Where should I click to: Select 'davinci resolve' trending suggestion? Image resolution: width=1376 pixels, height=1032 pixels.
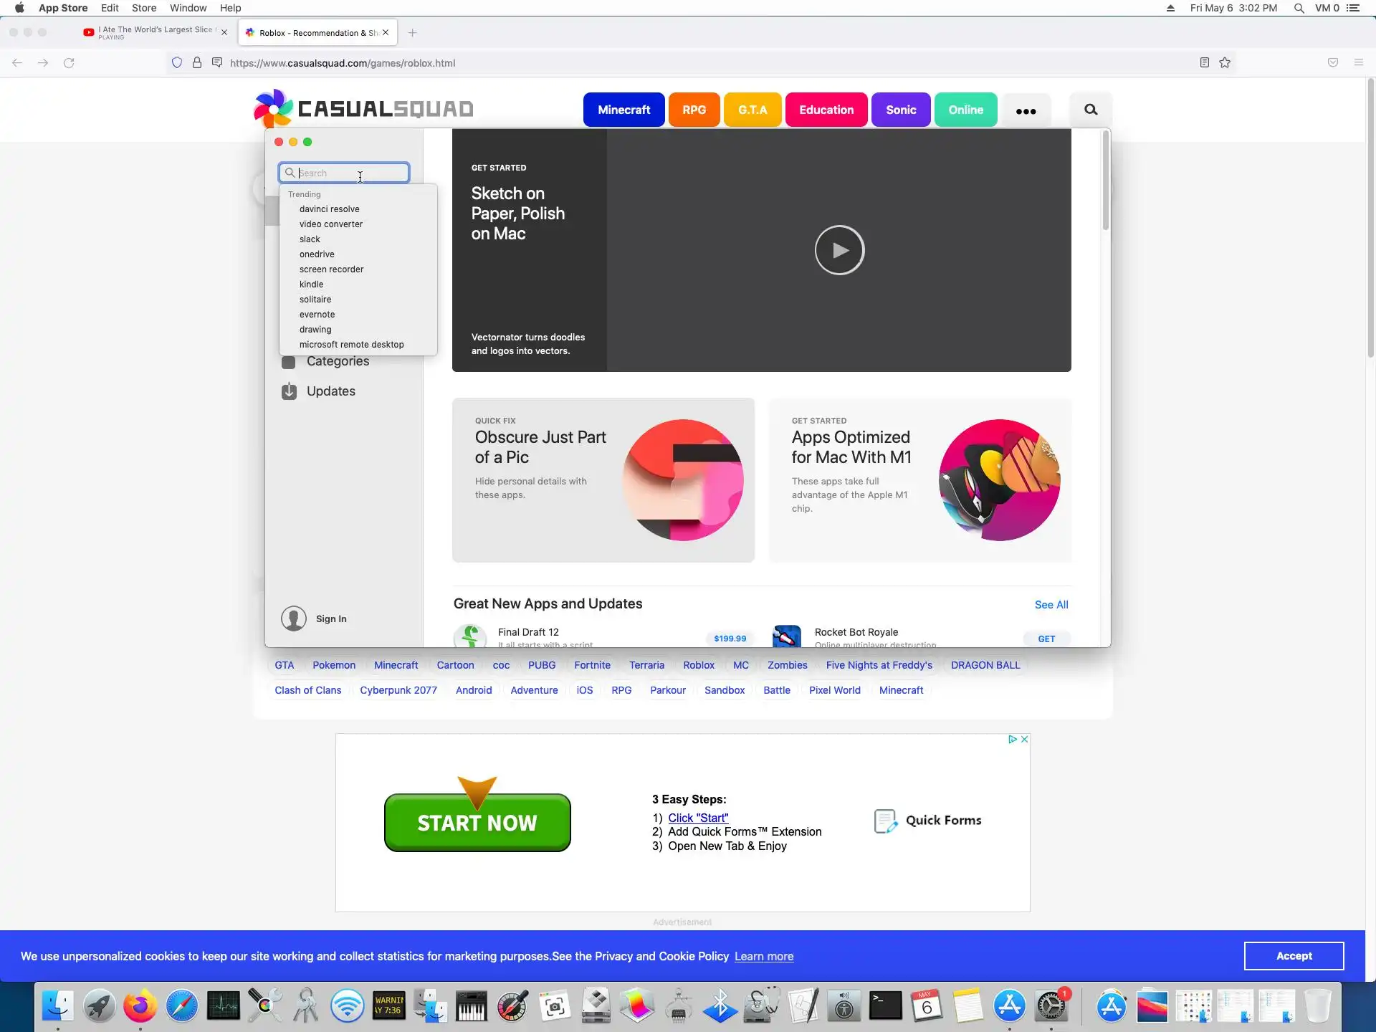coord(329,209)
